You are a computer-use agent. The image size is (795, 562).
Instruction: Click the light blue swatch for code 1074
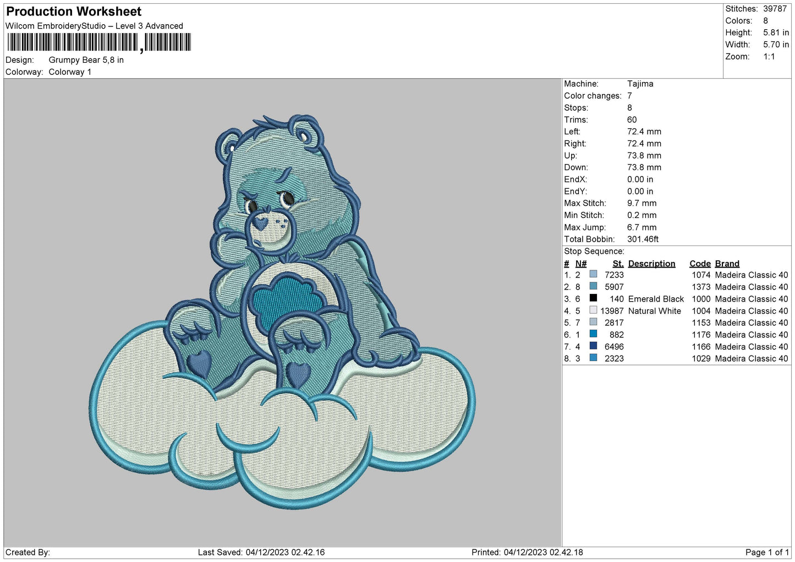point(593,274)
